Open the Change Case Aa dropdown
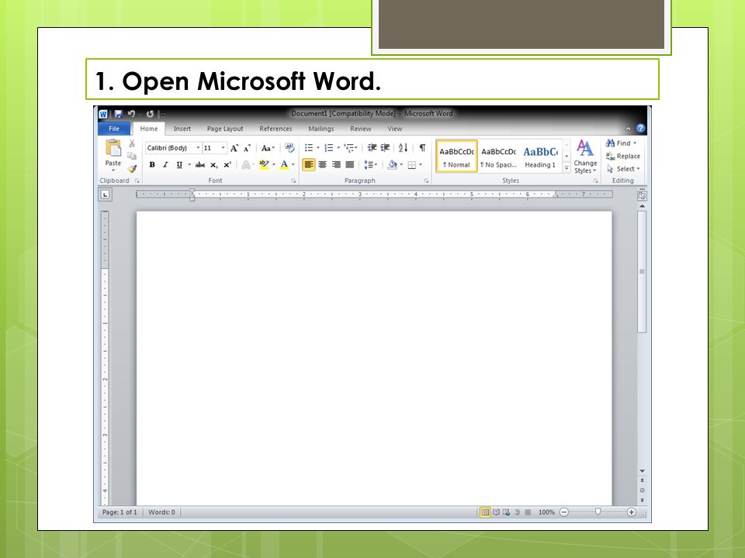This screenshot has height=558, width=745. (268, 148)
